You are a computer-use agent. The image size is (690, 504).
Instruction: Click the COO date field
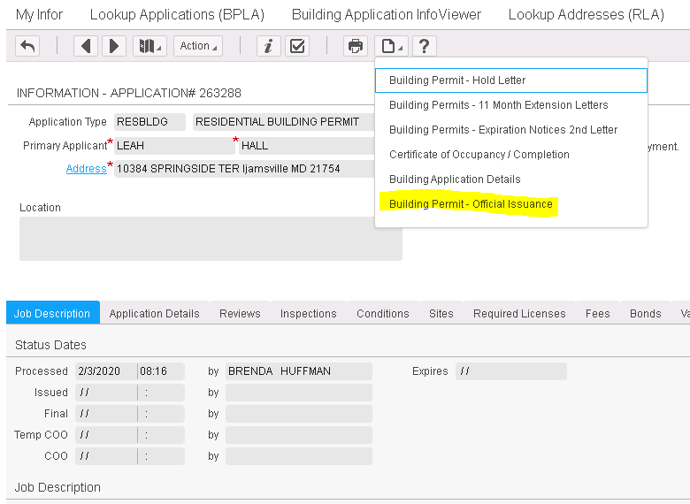[x=106, y=456]
